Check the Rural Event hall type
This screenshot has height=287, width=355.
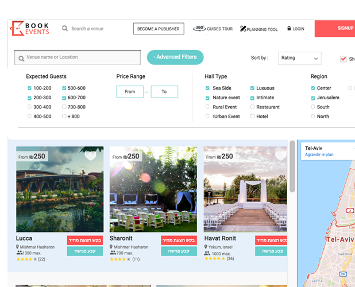tap(207, 107)
